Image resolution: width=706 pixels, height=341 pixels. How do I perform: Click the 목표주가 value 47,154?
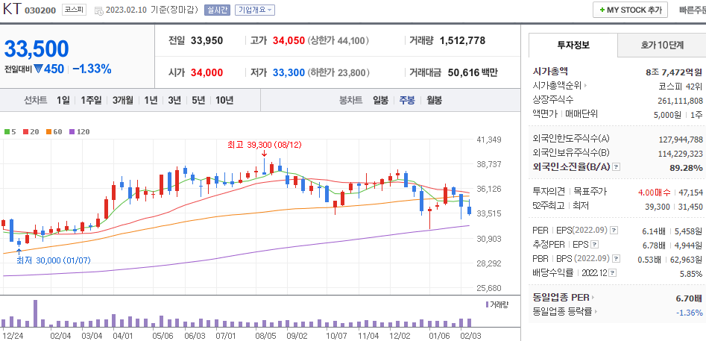point(691,193)
